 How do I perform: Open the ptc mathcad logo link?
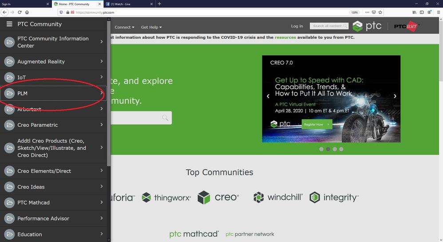(194, 234)
